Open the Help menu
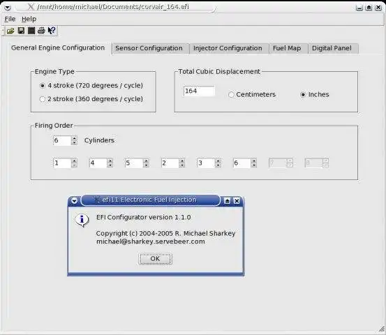386x335 pixels. (x=29, y=19)
